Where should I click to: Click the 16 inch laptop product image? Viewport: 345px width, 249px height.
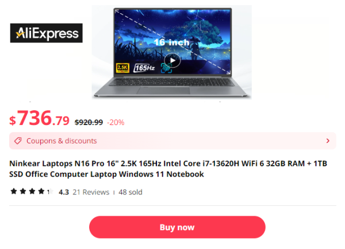pyautogui.click(x=172, y=52)
